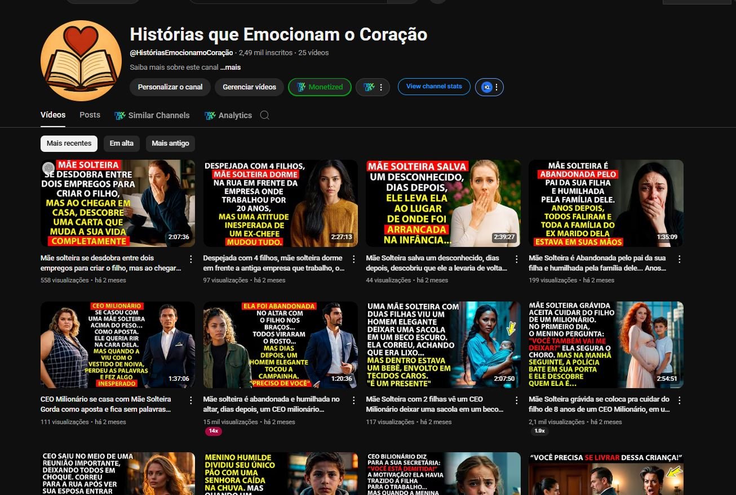Open thumbnail 'Menino humilde dividiu seu único pão'

click(281, 474)
